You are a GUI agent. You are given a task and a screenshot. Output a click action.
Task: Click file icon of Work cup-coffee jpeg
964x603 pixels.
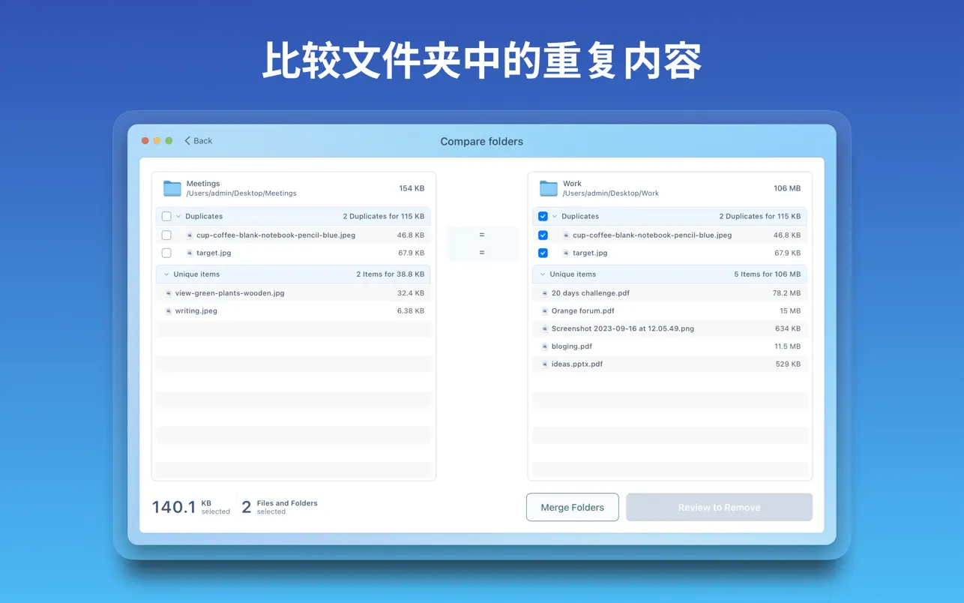click(x=566, y=235)
